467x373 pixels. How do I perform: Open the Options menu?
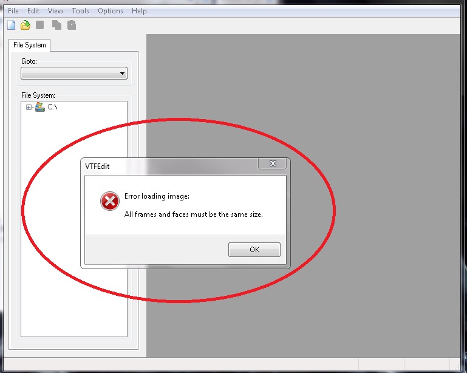tap(110, 11)
